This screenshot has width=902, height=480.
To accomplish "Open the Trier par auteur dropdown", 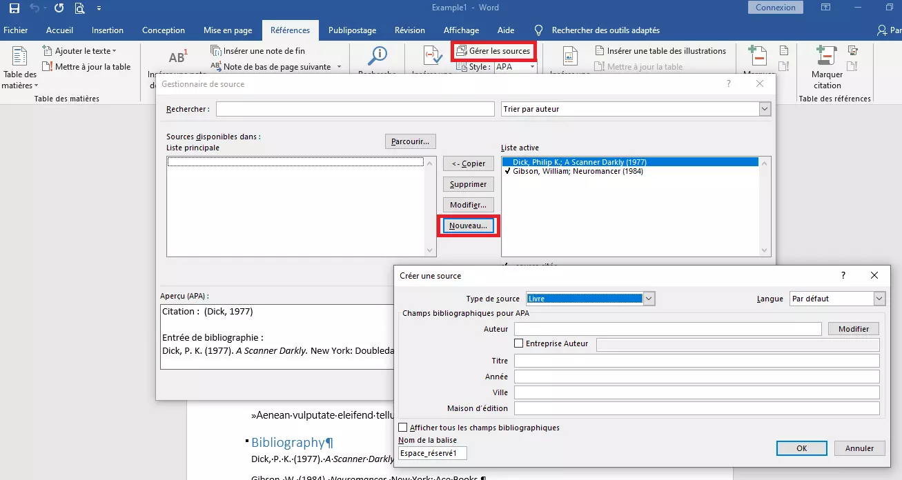I will [765, 109].
